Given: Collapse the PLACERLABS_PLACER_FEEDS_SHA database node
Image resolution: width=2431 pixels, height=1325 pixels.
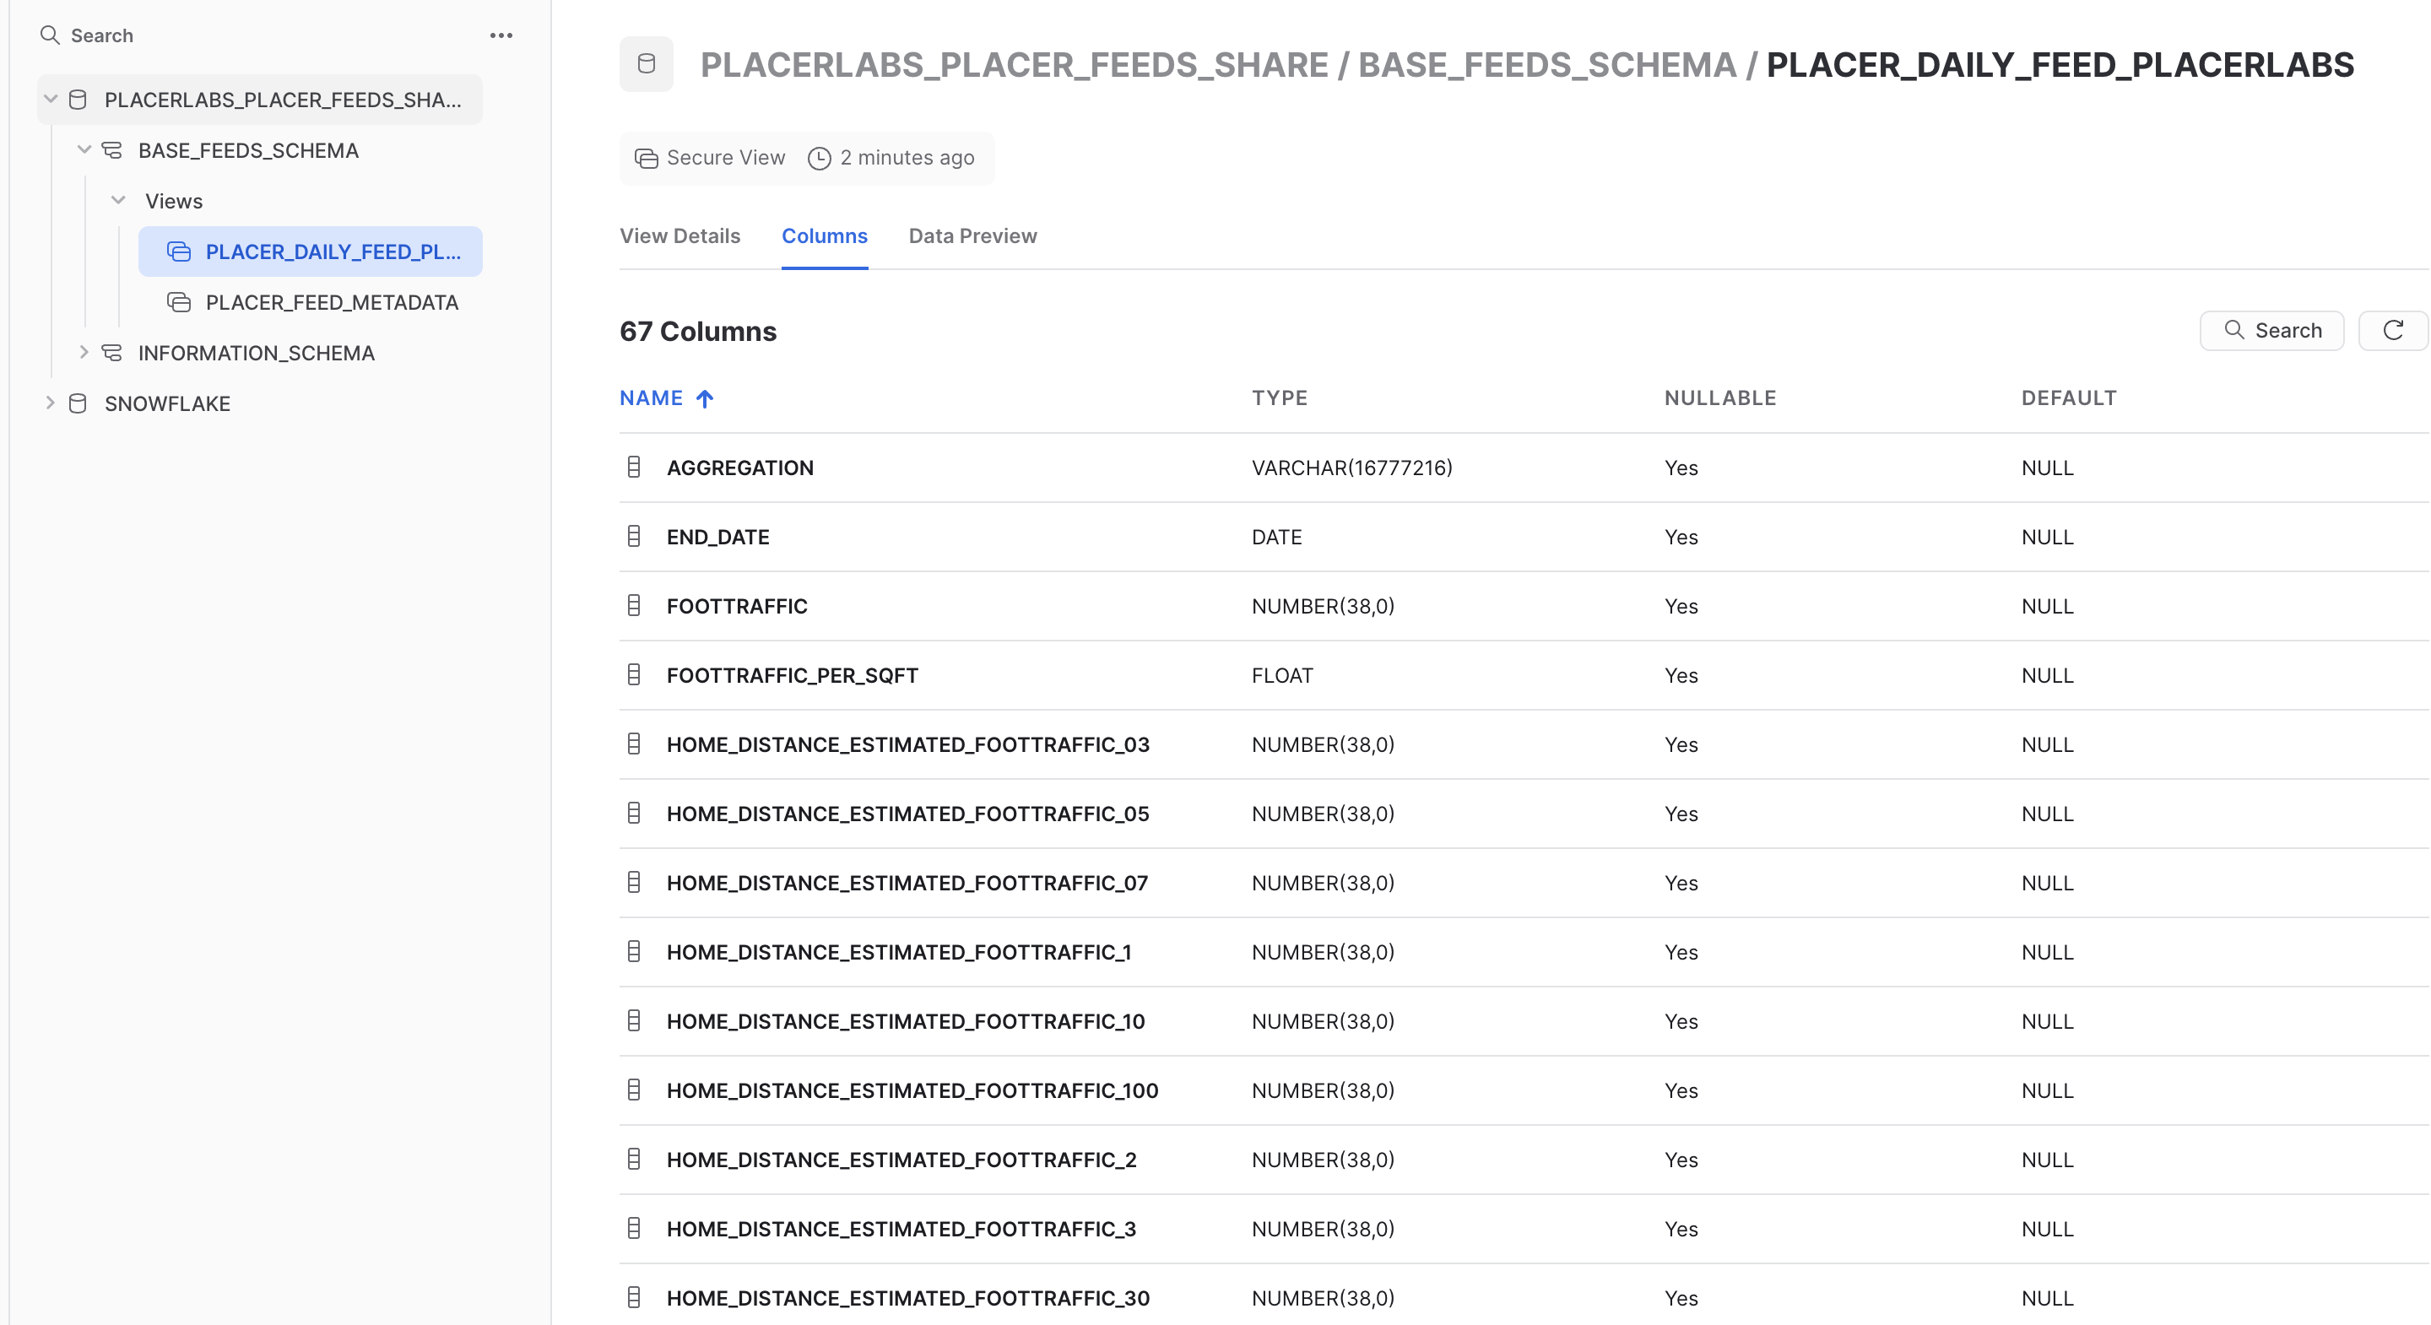Looking at the screenshot, I should tap(51, 99).
